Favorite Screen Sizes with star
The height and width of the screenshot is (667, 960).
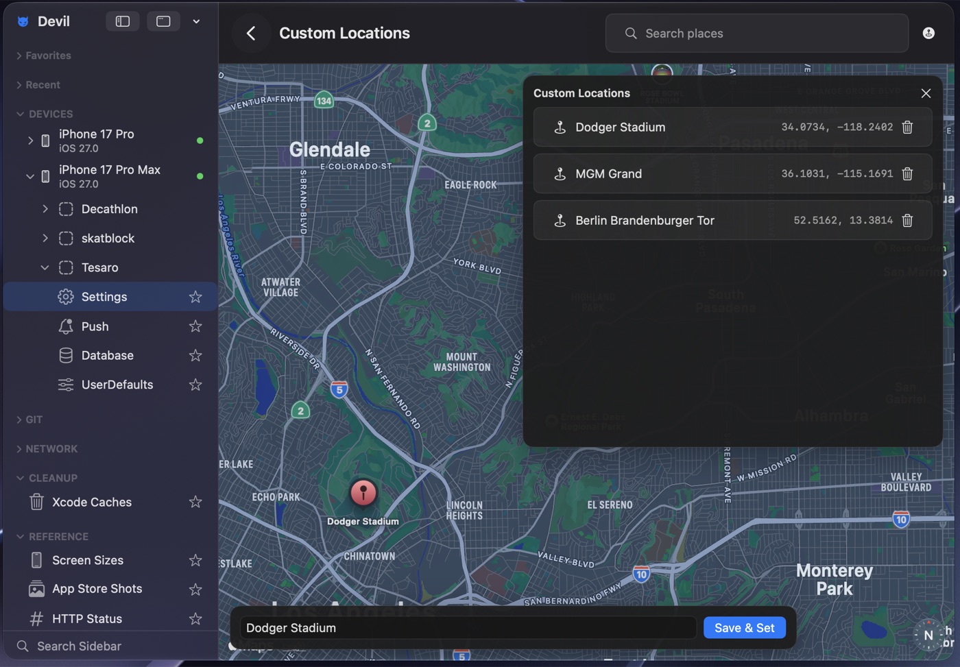tap(195, 560)
